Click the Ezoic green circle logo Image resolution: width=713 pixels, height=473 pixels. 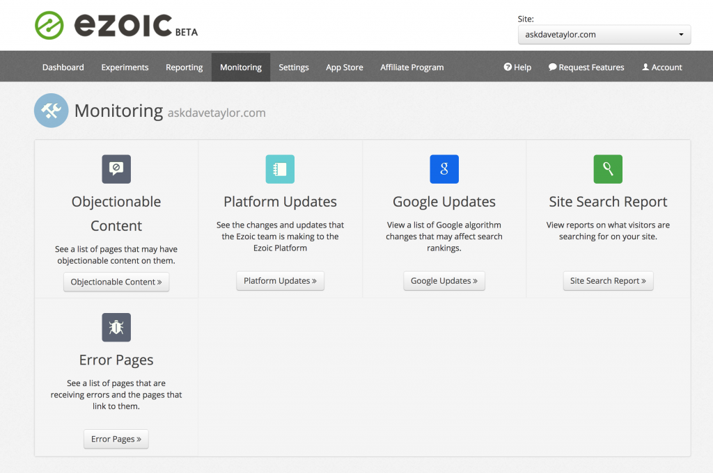[x=49, y=26]
